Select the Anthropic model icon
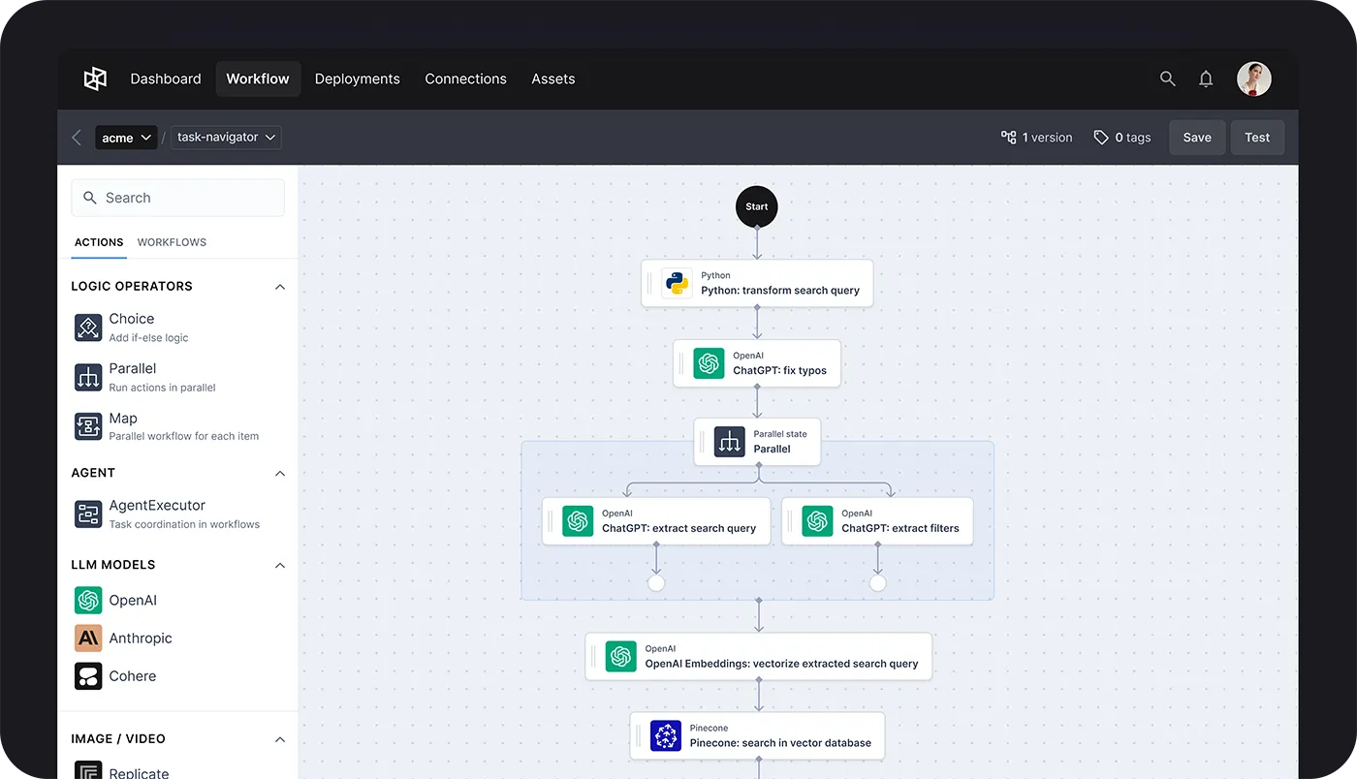The image size is (1357, 779). click(87, 638)
